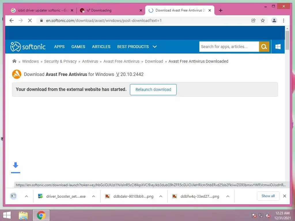View site information via the lock icon
The image size is (295, 221).
(41, 20)
